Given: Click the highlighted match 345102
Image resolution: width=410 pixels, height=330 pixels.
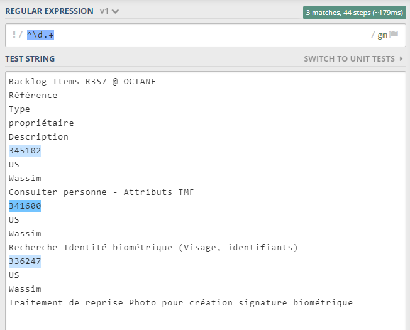Looking at the screenshot, I should [x=25, y=151].
